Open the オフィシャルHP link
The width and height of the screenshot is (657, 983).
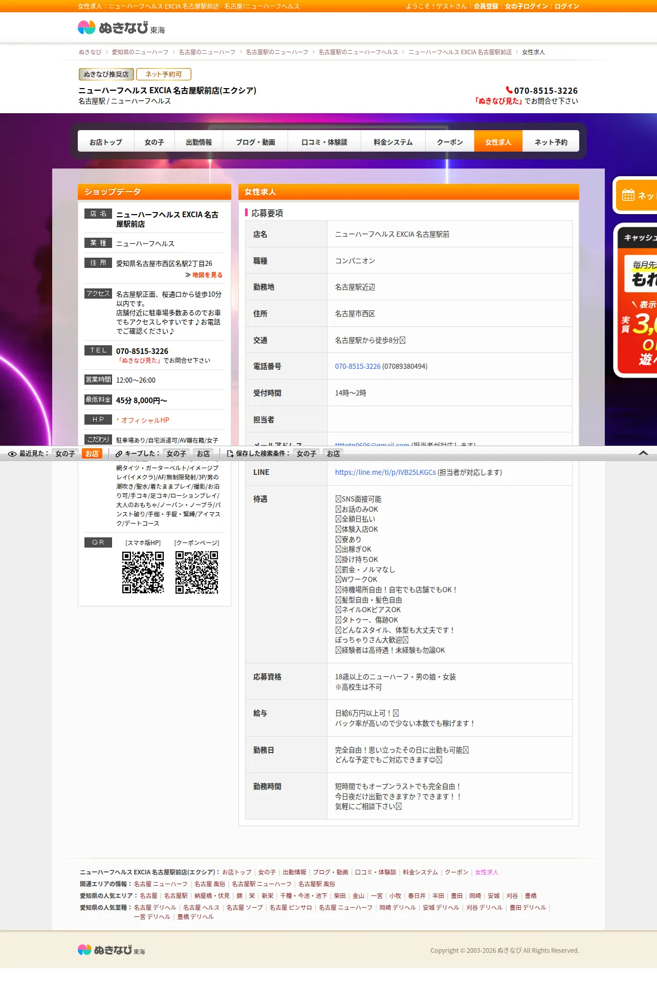(145, 420)
